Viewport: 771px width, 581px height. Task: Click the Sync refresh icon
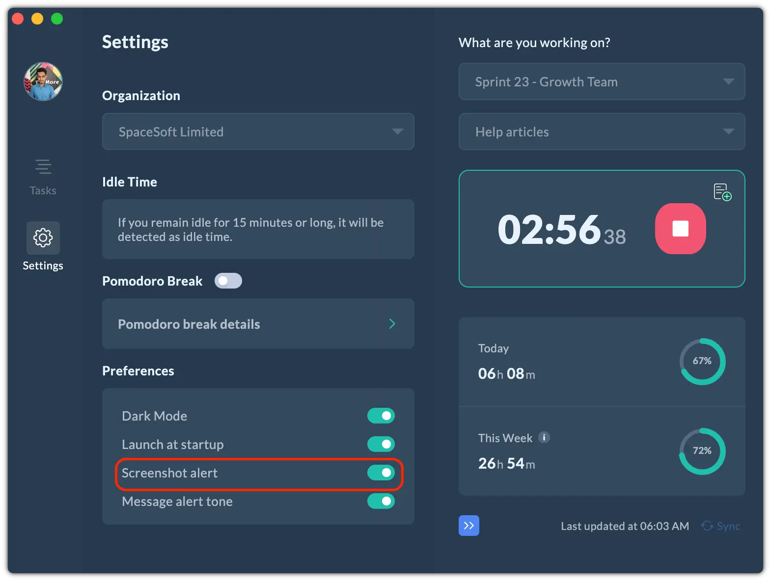(x=707, y=526)
